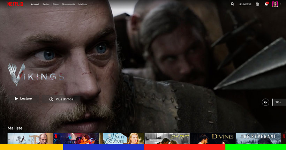Screen dimensions: 286x150
Task: Click the Plus d'infos button
Action: [x=61, y=99]
